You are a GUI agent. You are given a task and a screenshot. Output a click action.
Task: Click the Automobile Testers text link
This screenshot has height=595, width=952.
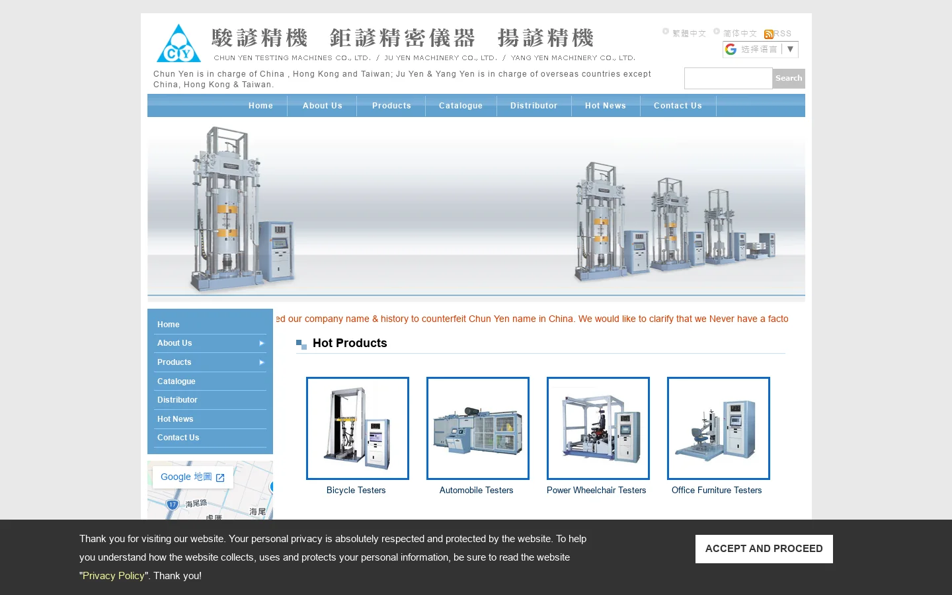[x=477, y=491]
